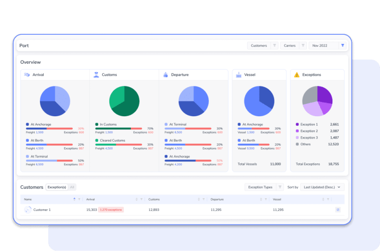Click the Vessel card header

click(259, 75)
